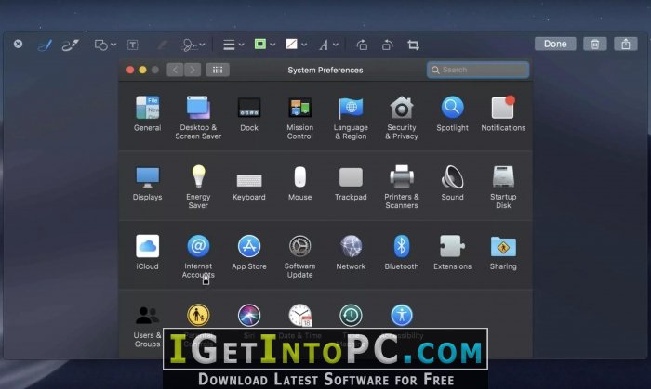This screenshot has height=389, width=651.
Task: Select the Draw brush tool
Action: coord(70,45)
